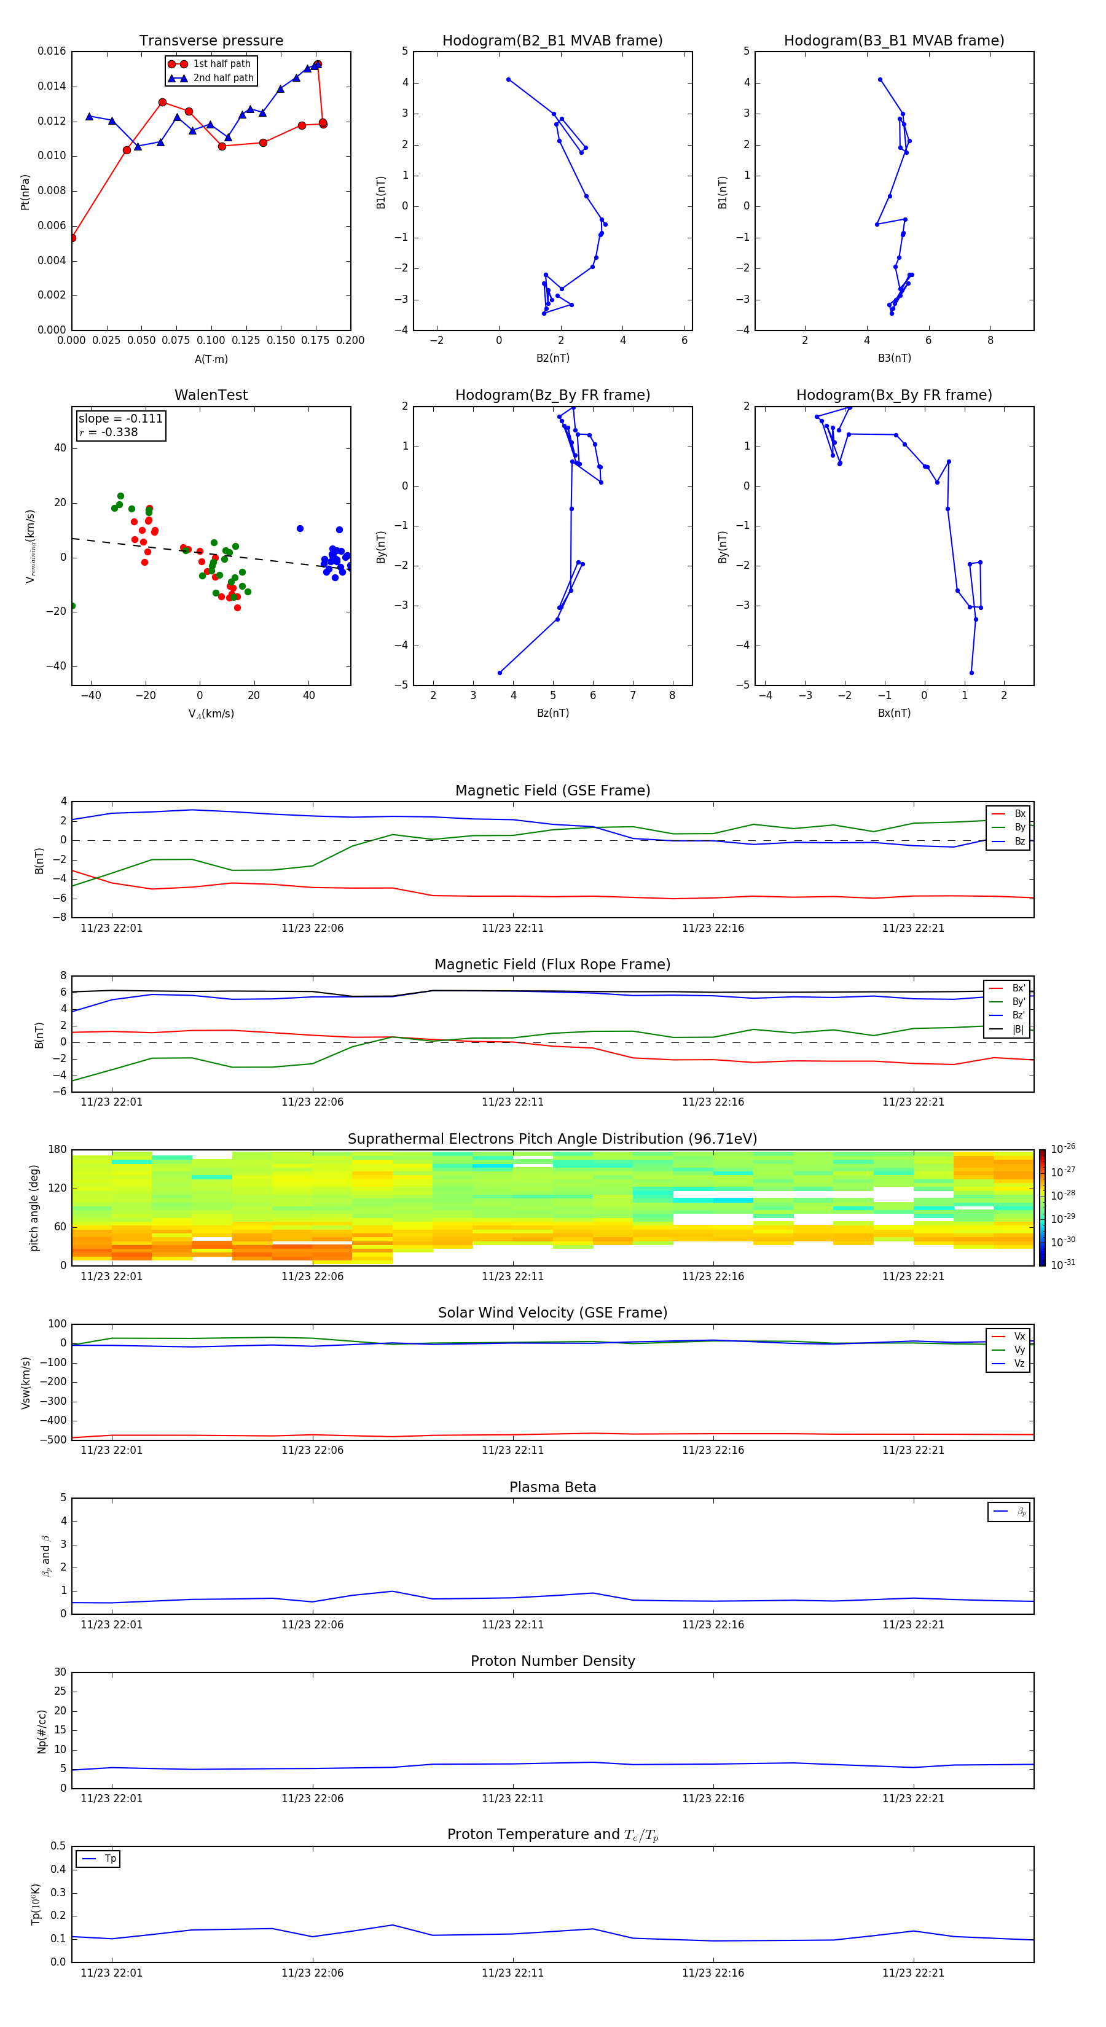Click the "Hodogram(B2_B1 MVAB frame)" title
This screenshot has height=2027, width=1106.
pyautogui.click(x=552, y=41)
